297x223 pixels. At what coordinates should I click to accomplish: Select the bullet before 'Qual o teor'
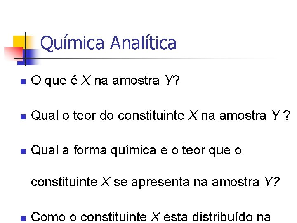tap(23, 116)
